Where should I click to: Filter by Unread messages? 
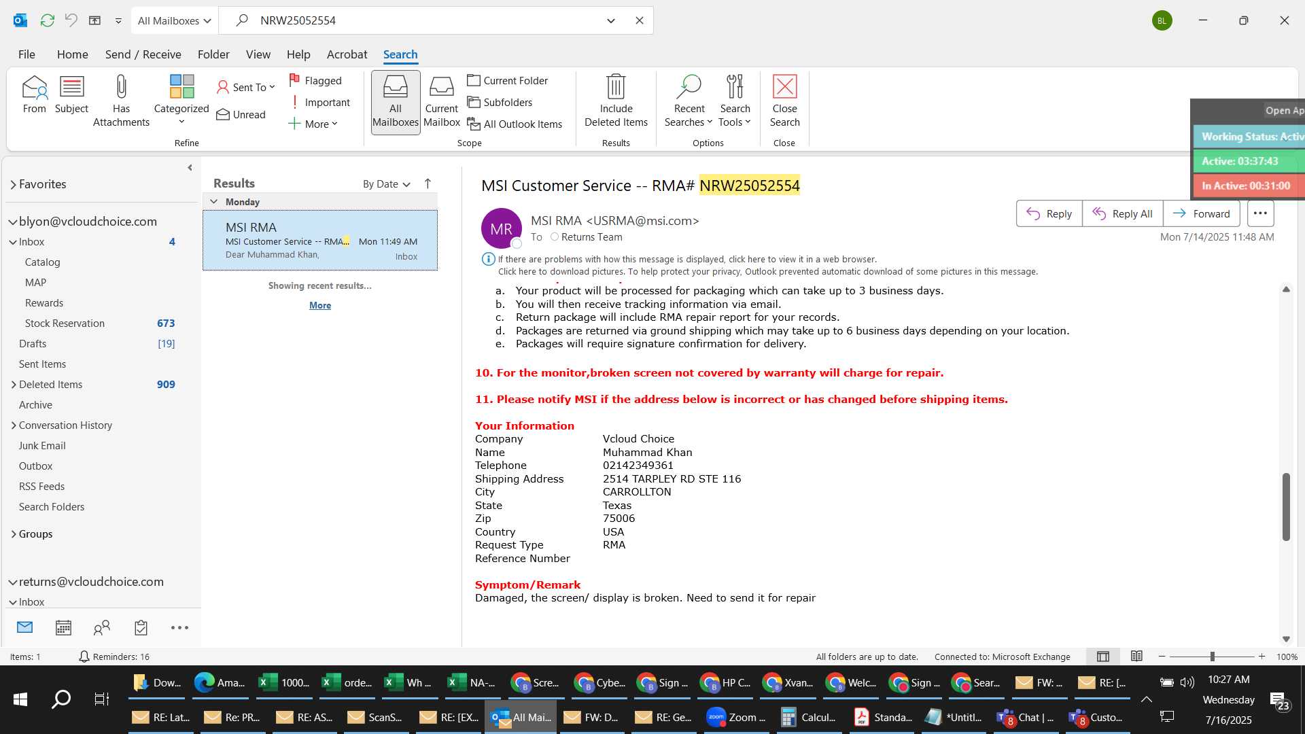coord(241,114)
